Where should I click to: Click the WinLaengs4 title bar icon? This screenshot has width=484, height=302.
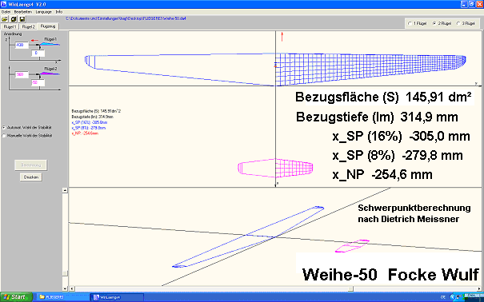[x=4, y=4]
